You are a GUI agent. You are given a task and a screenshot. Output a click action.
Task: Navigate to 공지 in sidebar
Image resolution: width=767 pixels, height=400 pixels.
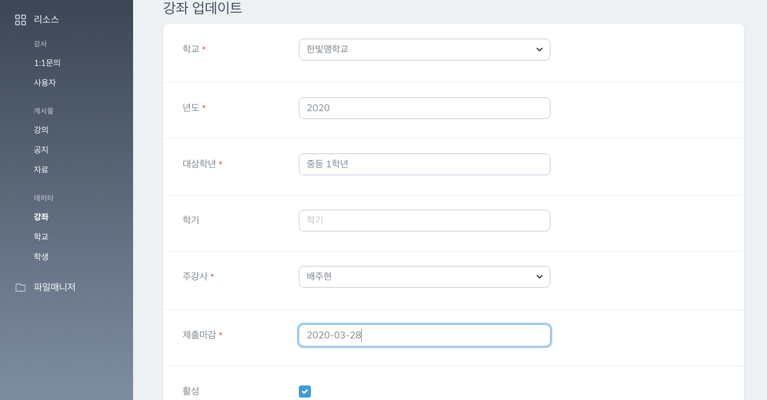[x=41, y=150]
